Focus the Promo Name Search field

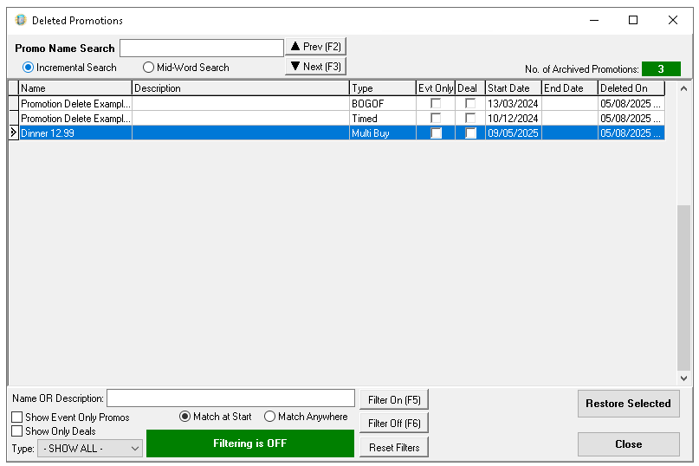tap(201, 49)
